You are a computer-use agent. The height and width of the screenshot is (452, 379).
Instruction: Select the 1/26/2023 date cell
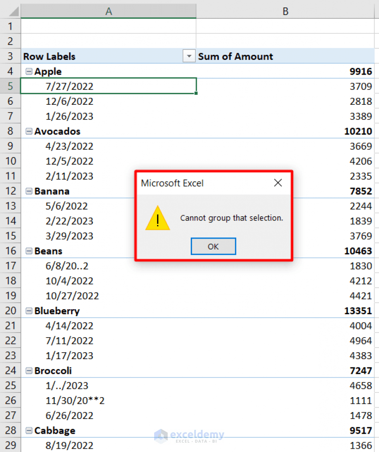(x=108, y=116)
